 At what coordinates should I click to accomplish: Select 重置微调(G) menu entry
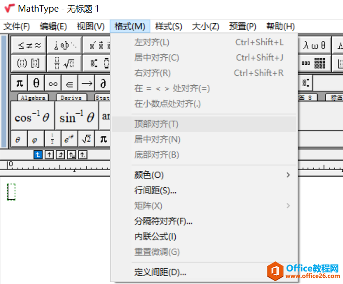[x=204, y=252]
